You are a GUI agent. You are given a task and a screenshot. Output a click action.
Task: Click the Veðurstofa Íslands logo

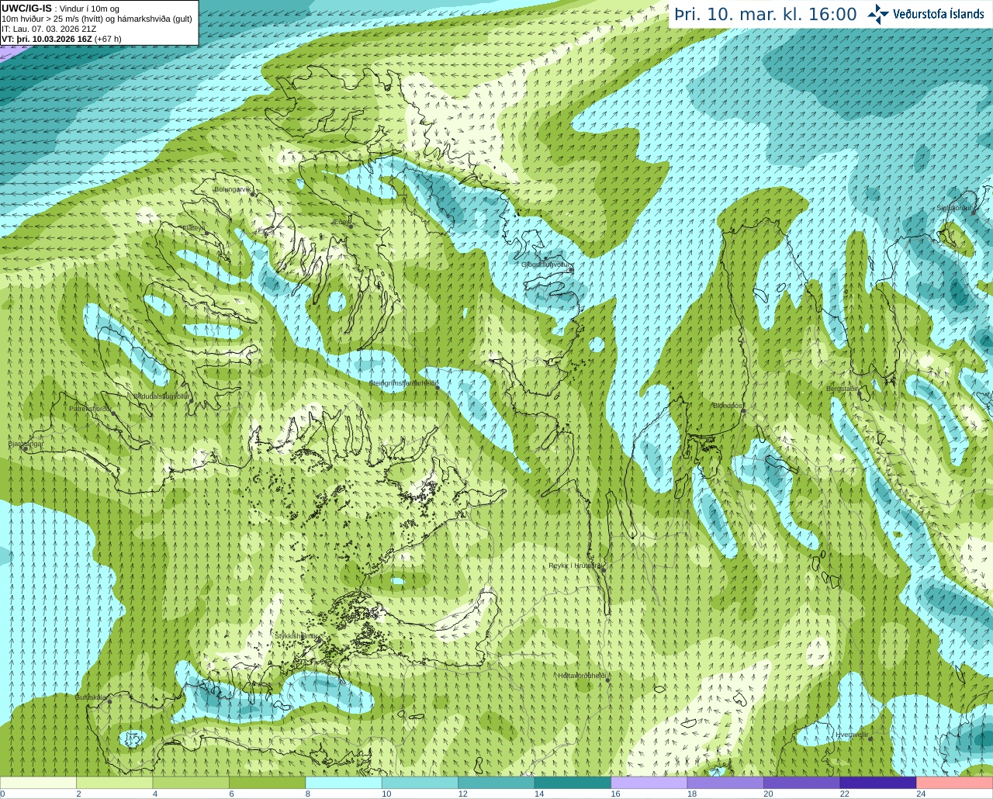926,14
